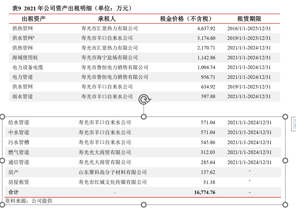
Task: Click the column header 承租人
Action: tap(106, 19)
